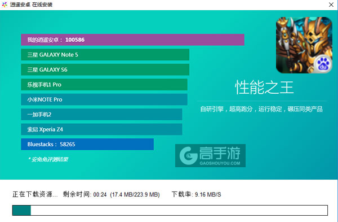Select the 三星 GALAXY Note 5 bar
The image size is (338, 222).
click(x=105, y=55)
